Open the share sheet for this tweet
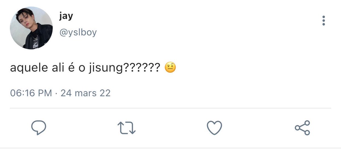The width and height of the screenshot is (341, 153). coord(302,128)
